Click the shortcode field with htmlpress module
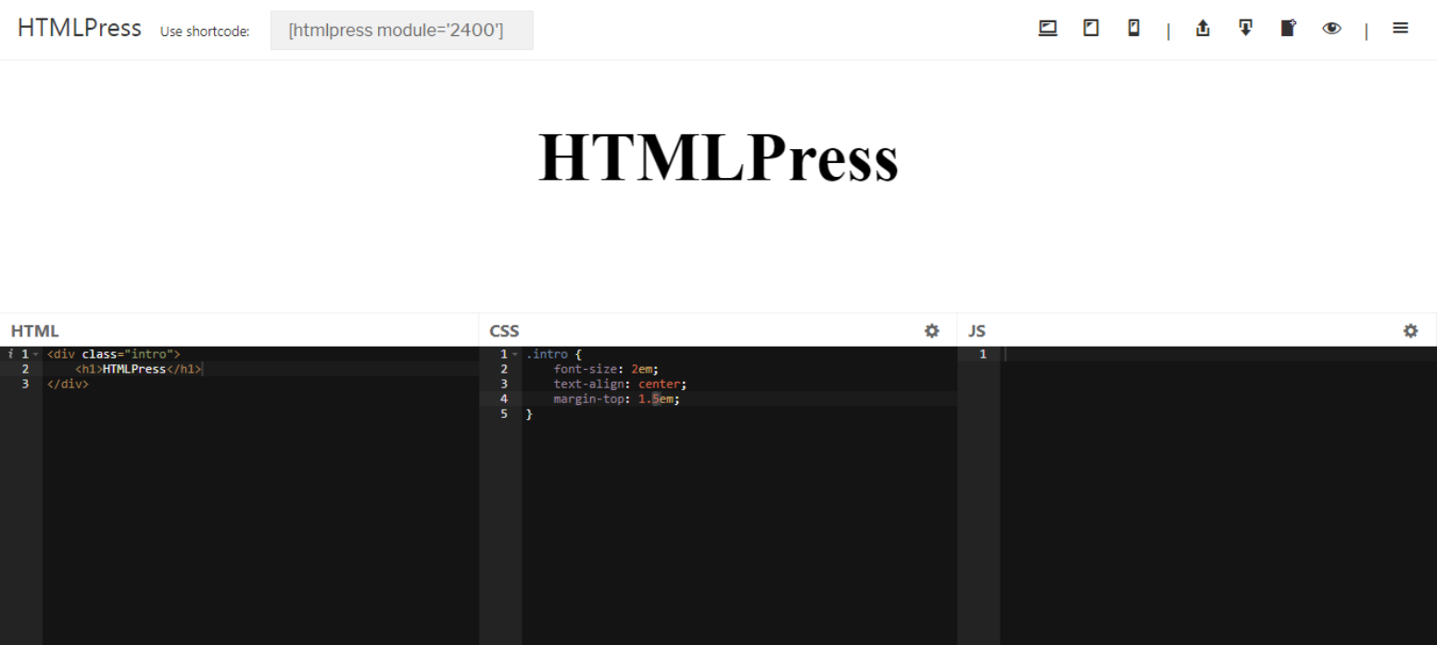Image resolution: width=1437 pixels, height=645 pixels. tap(401, 31)
